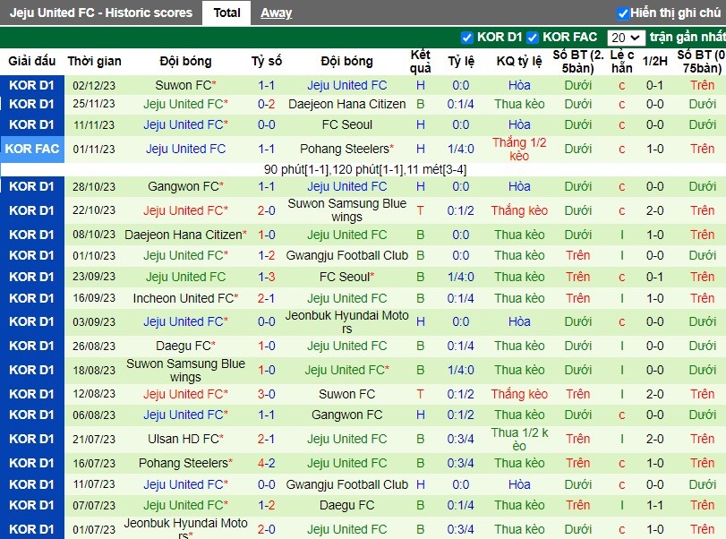The image size is (726, 539).
Task: Open Daegu FC link in 07/07/23 row
Action: point(346,505)
